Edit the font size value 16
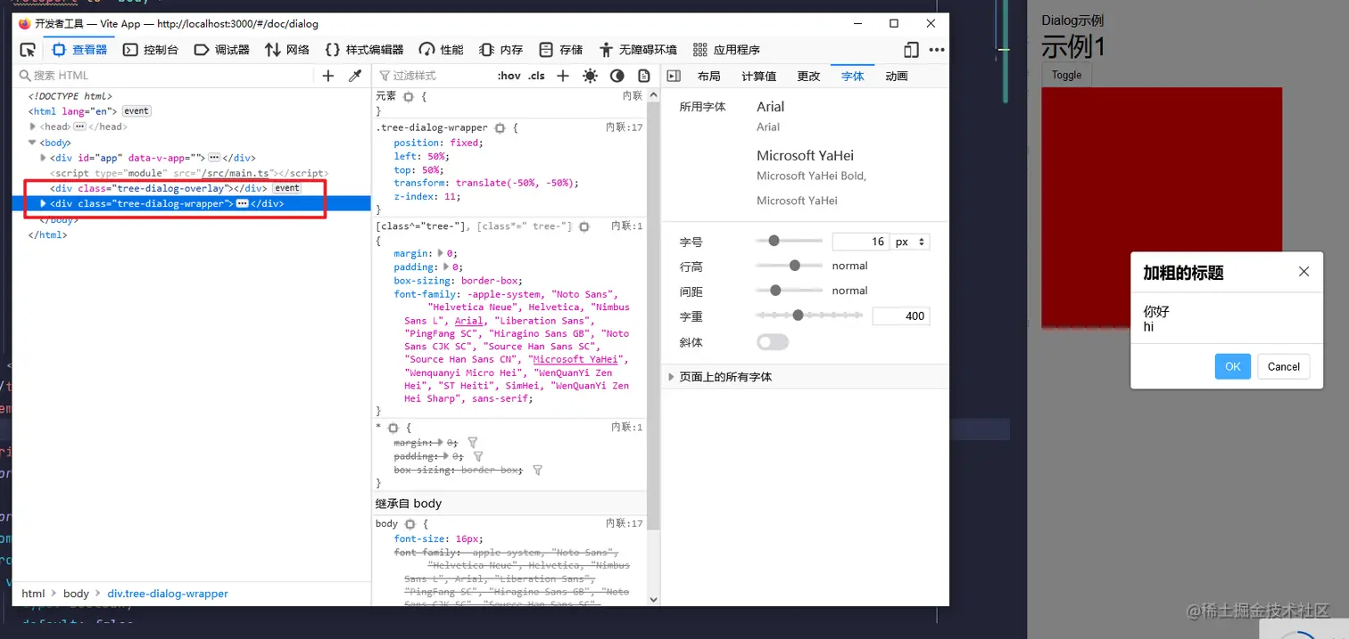 tap(860, 242)
